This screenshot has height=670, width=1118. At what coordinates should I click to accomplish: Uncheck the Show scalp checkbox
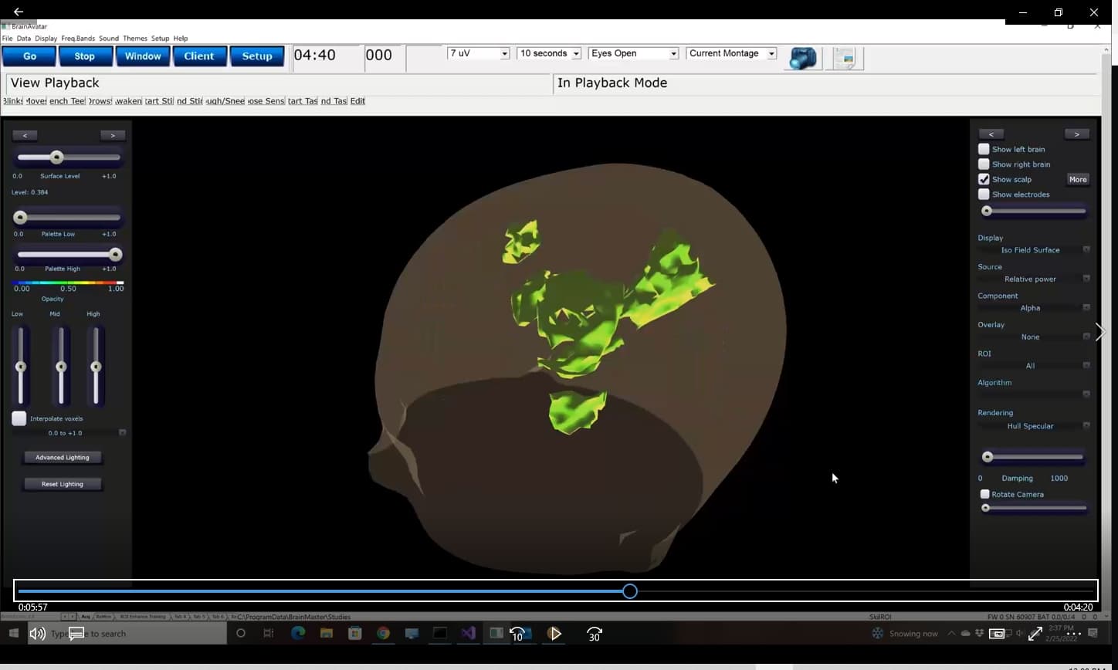click(984, 179)
